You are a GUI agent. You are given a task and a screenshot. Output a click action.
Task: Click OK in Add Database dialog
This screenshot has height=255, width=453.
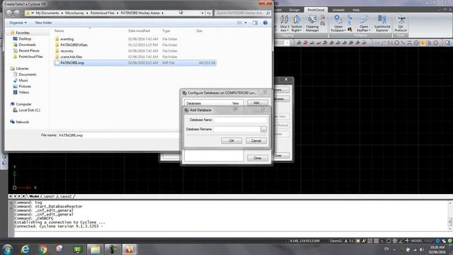coord(231,141)
